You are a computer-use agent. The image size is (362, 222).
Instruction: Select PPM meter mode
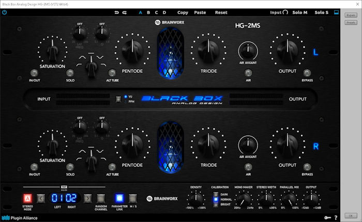129,101
